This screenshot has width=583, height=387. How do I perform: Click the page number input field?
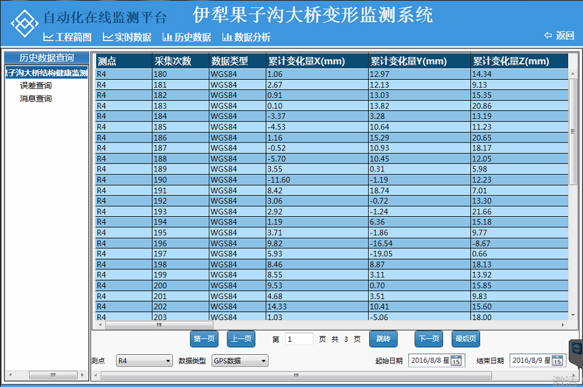click(x=299, y=339)
